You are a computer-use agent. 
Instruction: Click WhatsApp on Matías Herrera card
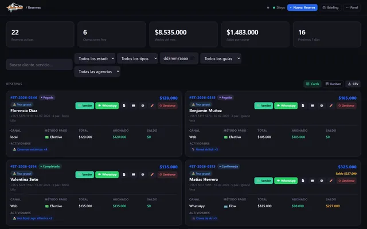click(286, 181)
